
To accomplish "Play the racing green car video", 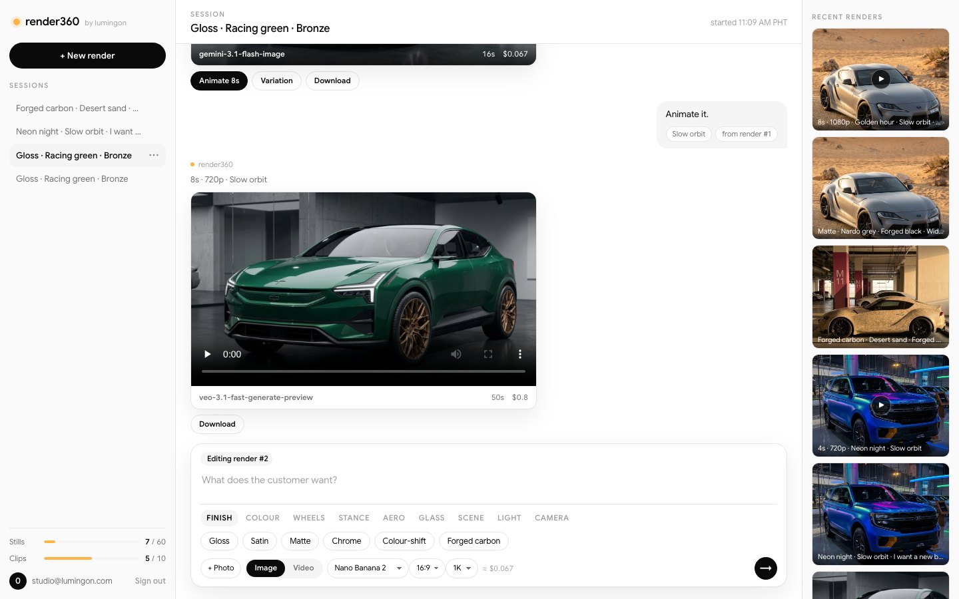I will coord(207,354).
